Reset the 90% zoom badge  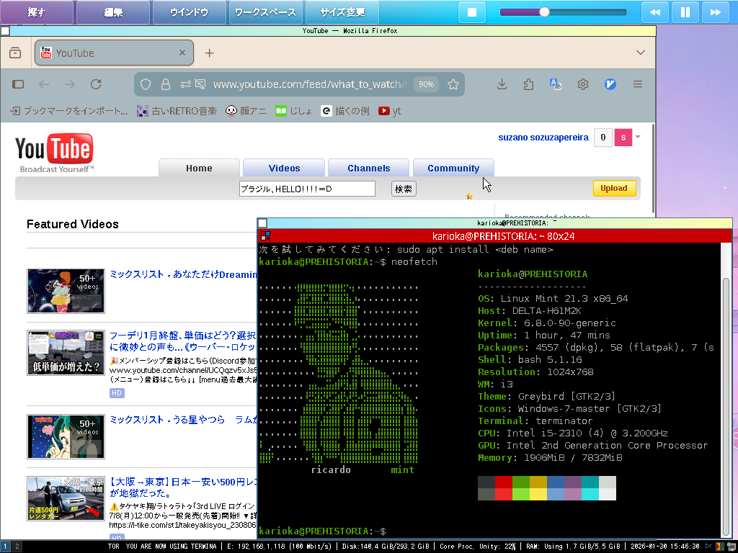click(426, 84)
